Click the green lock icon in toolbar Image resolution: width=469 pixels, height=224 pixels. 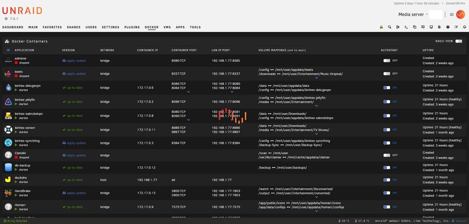(381, 27)
